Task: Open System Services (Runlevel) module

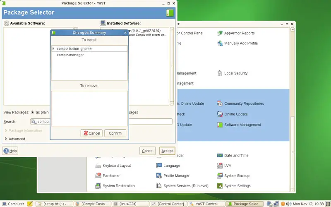Action: [x=182, y=186]
